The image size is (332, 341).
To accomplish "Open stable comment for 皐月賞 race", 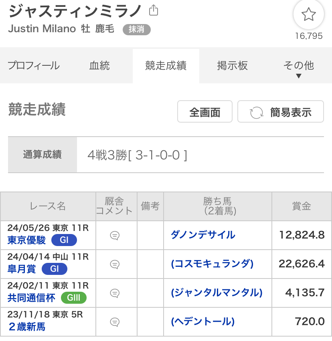I will point(115,264).
